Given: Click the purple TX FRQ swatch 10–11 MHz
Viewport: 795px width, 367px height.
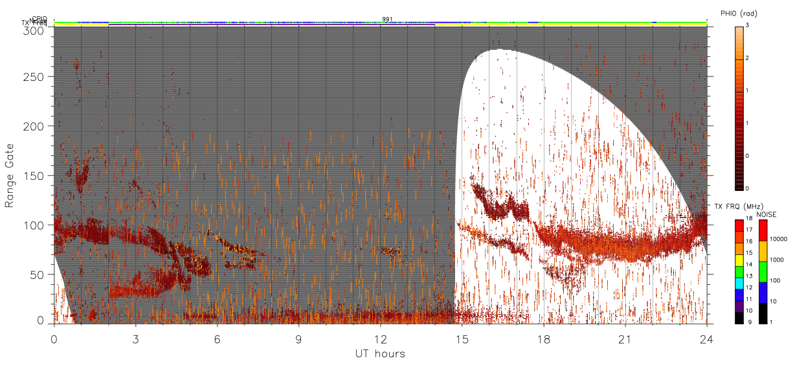Looking at the screenshot, I should [739, 306].
